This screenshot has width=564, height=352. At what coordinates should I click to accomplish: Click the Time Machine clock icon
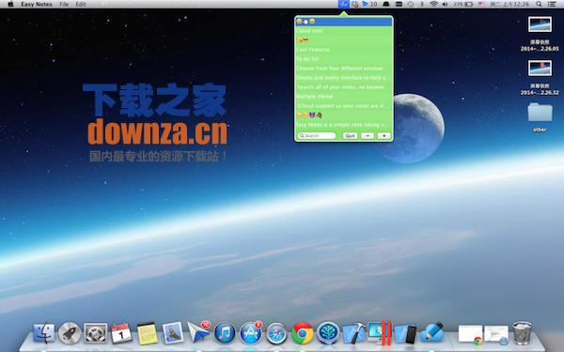click(x=411, y=5)
